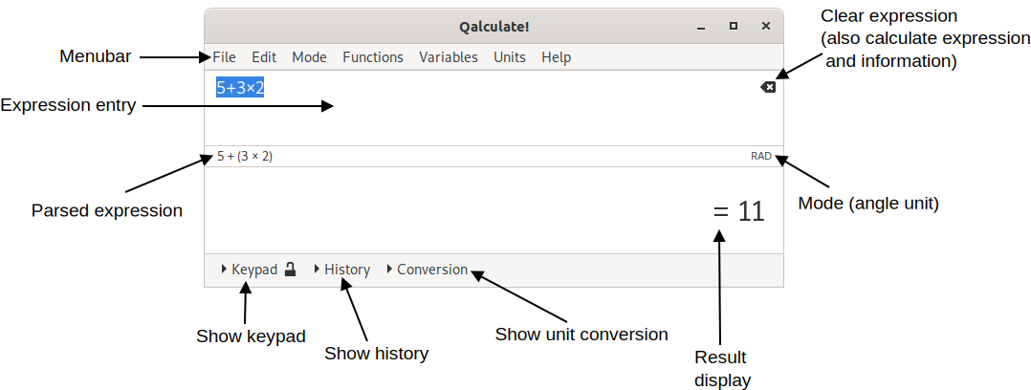Click the result display showing = 11
The width and height of the screenshot is (1031, 390).
[x=738, y=211]
